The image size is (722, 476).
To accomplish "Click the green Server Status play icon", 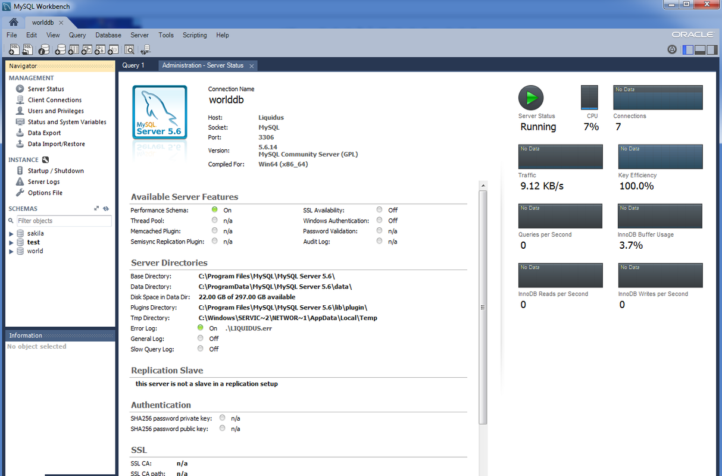I will click(x=531, y=97).
